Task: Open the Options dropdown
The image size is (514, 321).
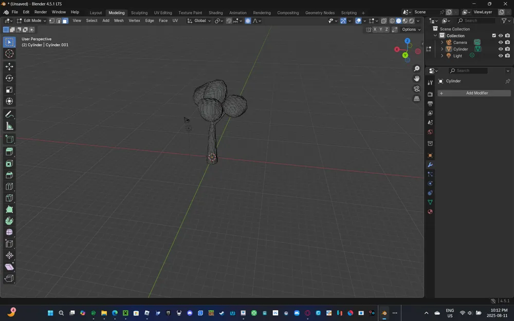Action: (x=411, y=29)
